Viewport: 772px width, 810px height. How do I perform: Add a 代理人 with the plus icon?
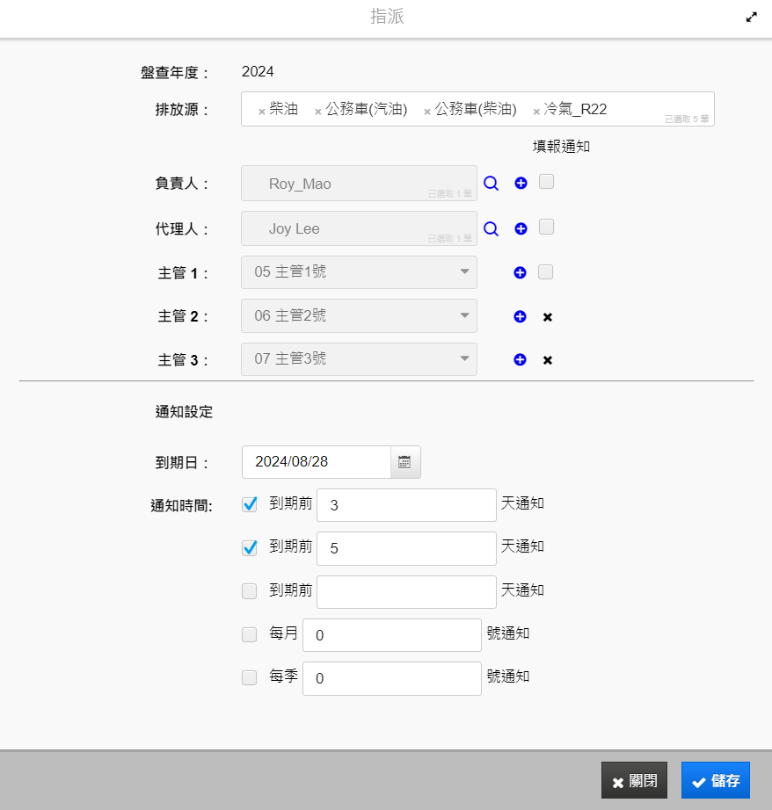click(521, 228)
